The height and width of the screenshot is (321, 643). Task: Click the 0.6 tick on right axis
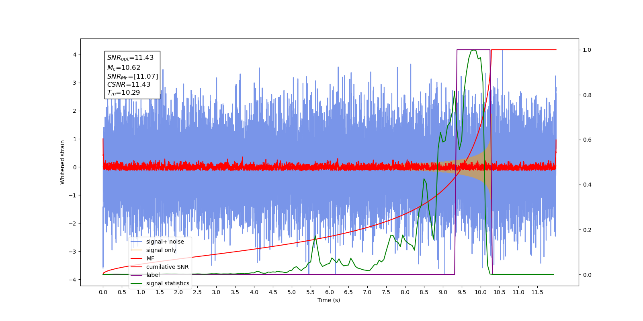587,140
